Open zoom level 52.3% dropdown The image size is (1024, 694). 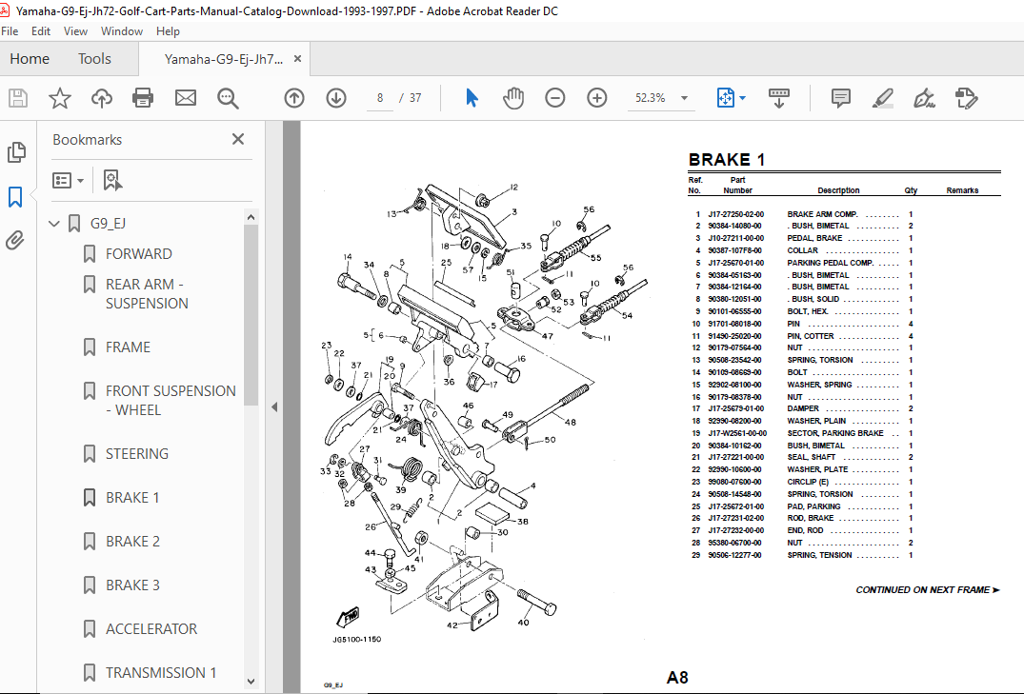coord(684,98)
